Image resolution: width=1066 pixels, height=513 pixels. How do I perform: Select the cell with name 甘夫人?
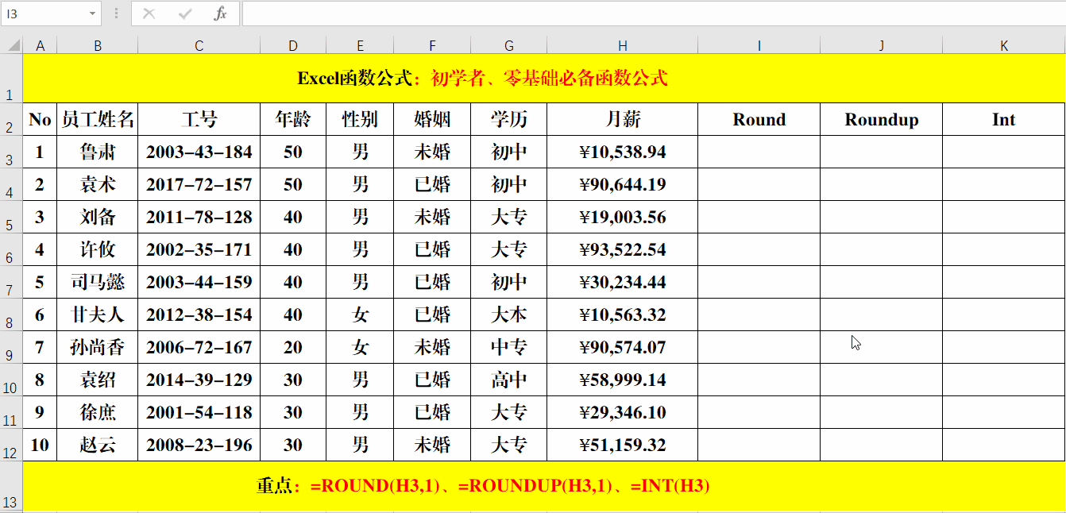(x=98, y=314)
